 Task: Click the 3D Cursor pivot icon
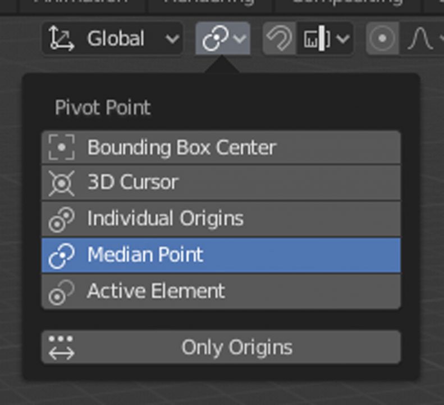pyautogui.click(x=61, y=183)
